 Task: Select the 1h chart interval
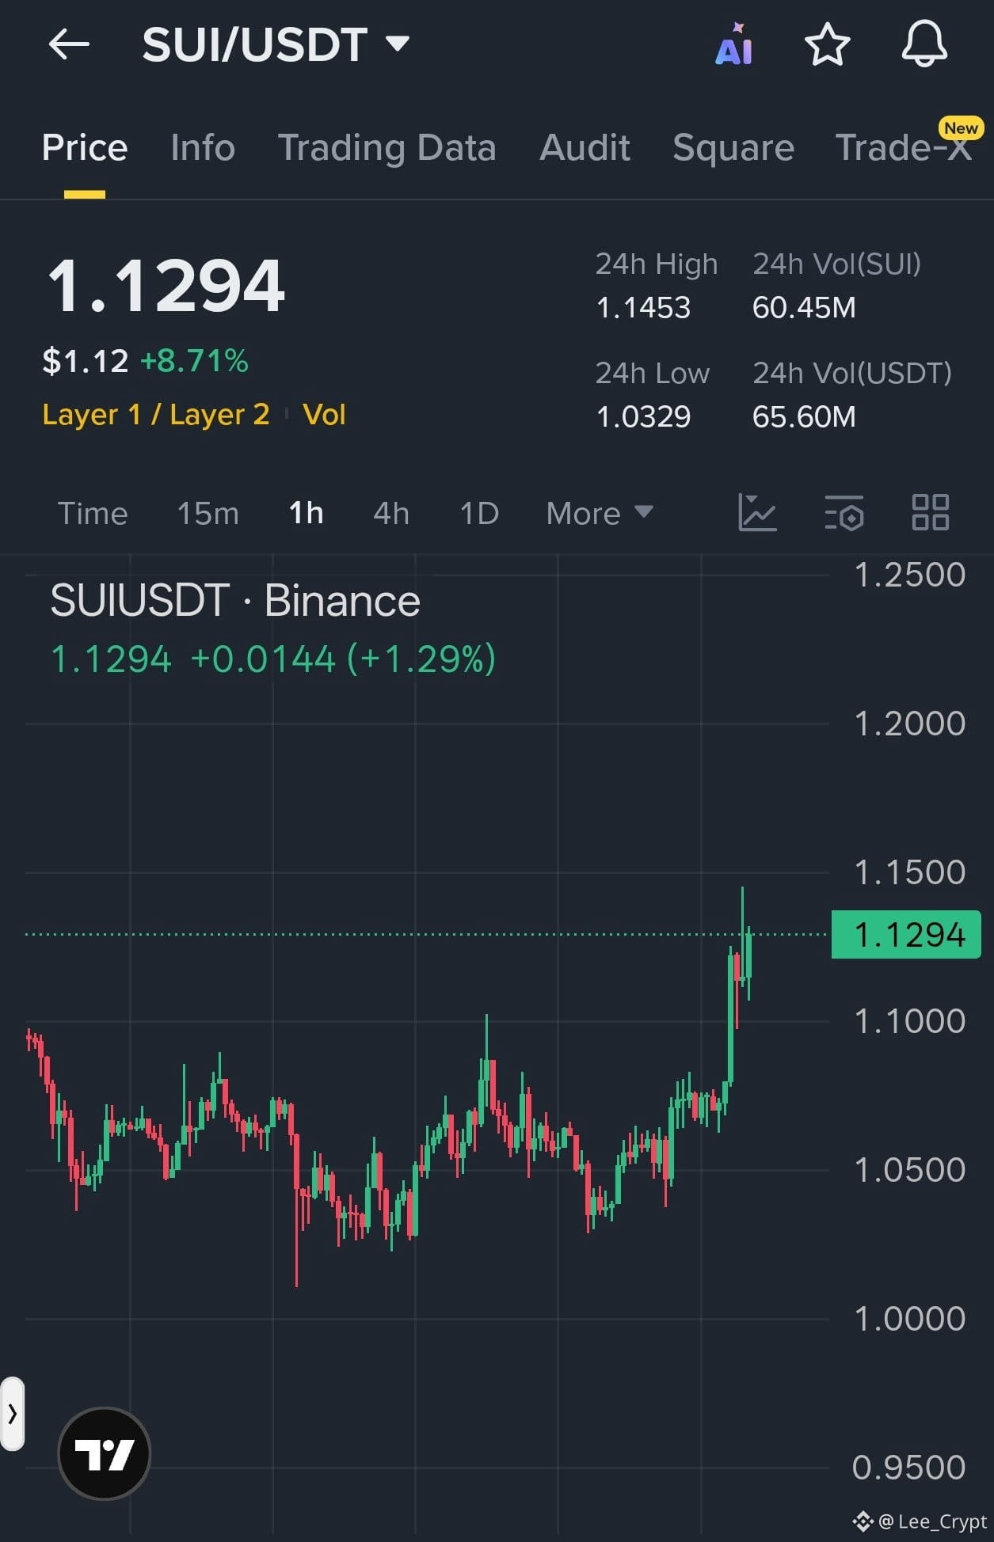click(306, 514)
